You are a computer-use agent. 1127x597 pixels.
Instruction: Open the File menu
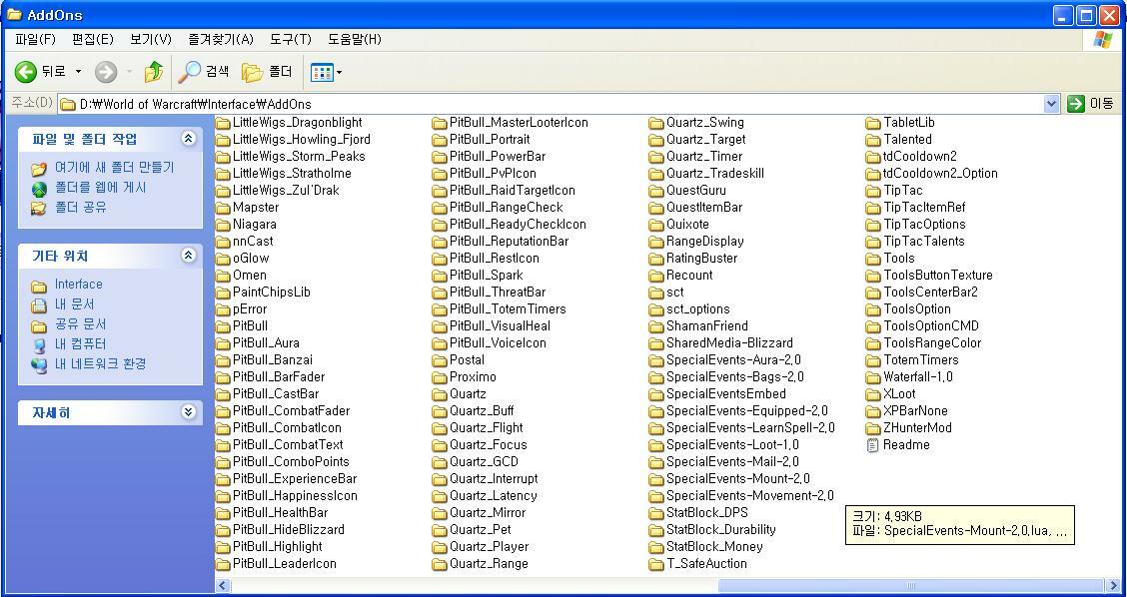point(35,39)
